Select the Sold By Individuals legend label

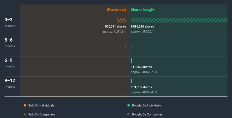[x=41, y=105]
